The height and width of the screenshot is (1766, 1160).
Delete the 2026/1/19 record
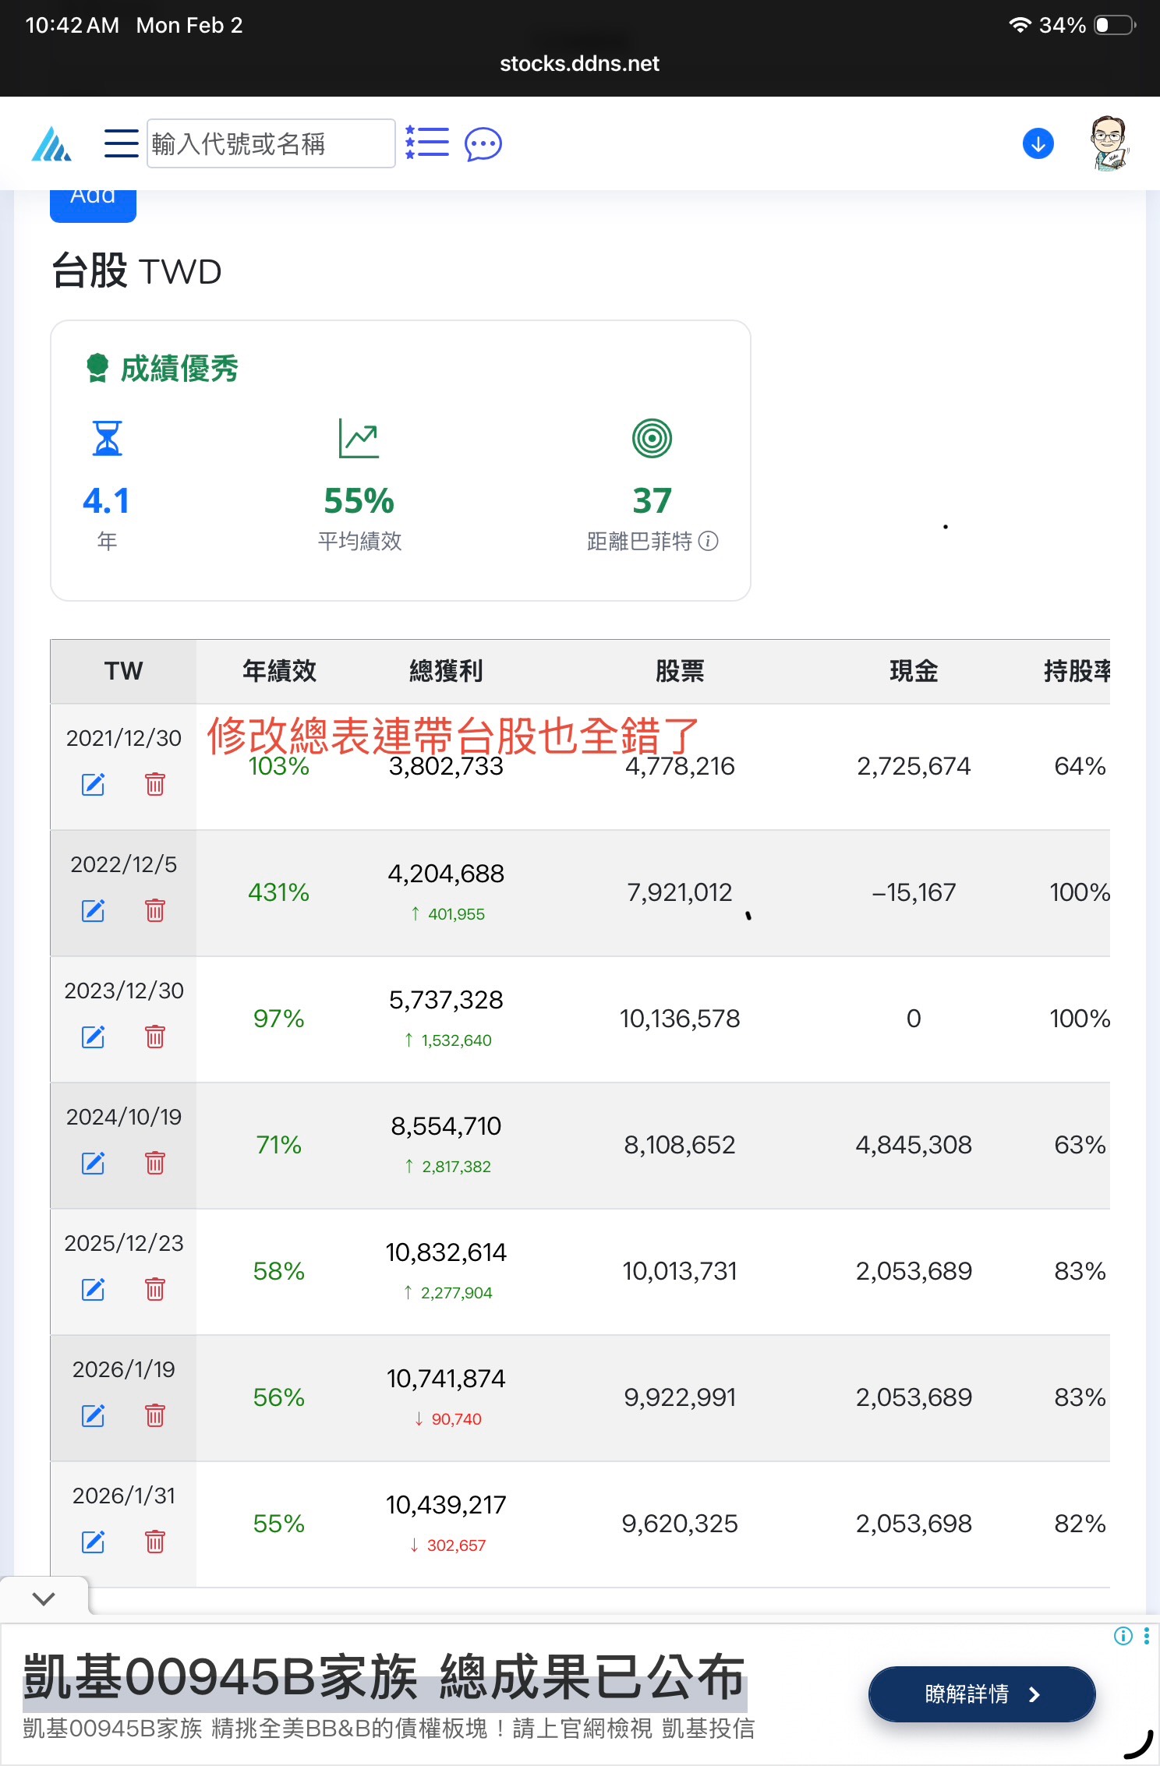pyautogui.click(x=155, y=1415)
